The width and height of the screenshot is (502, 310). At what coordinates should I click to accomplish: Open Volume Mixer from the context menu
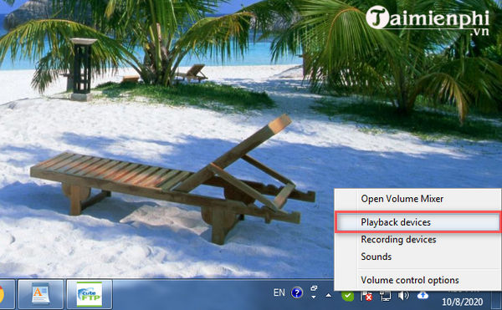pyautogui.click(x=417, y=199)
